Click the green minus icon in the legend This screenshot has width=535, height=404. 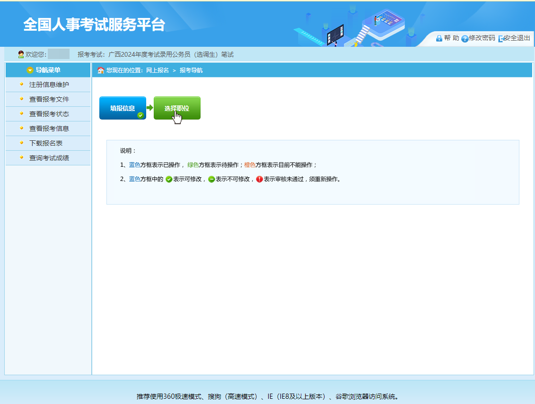point(211,180)
